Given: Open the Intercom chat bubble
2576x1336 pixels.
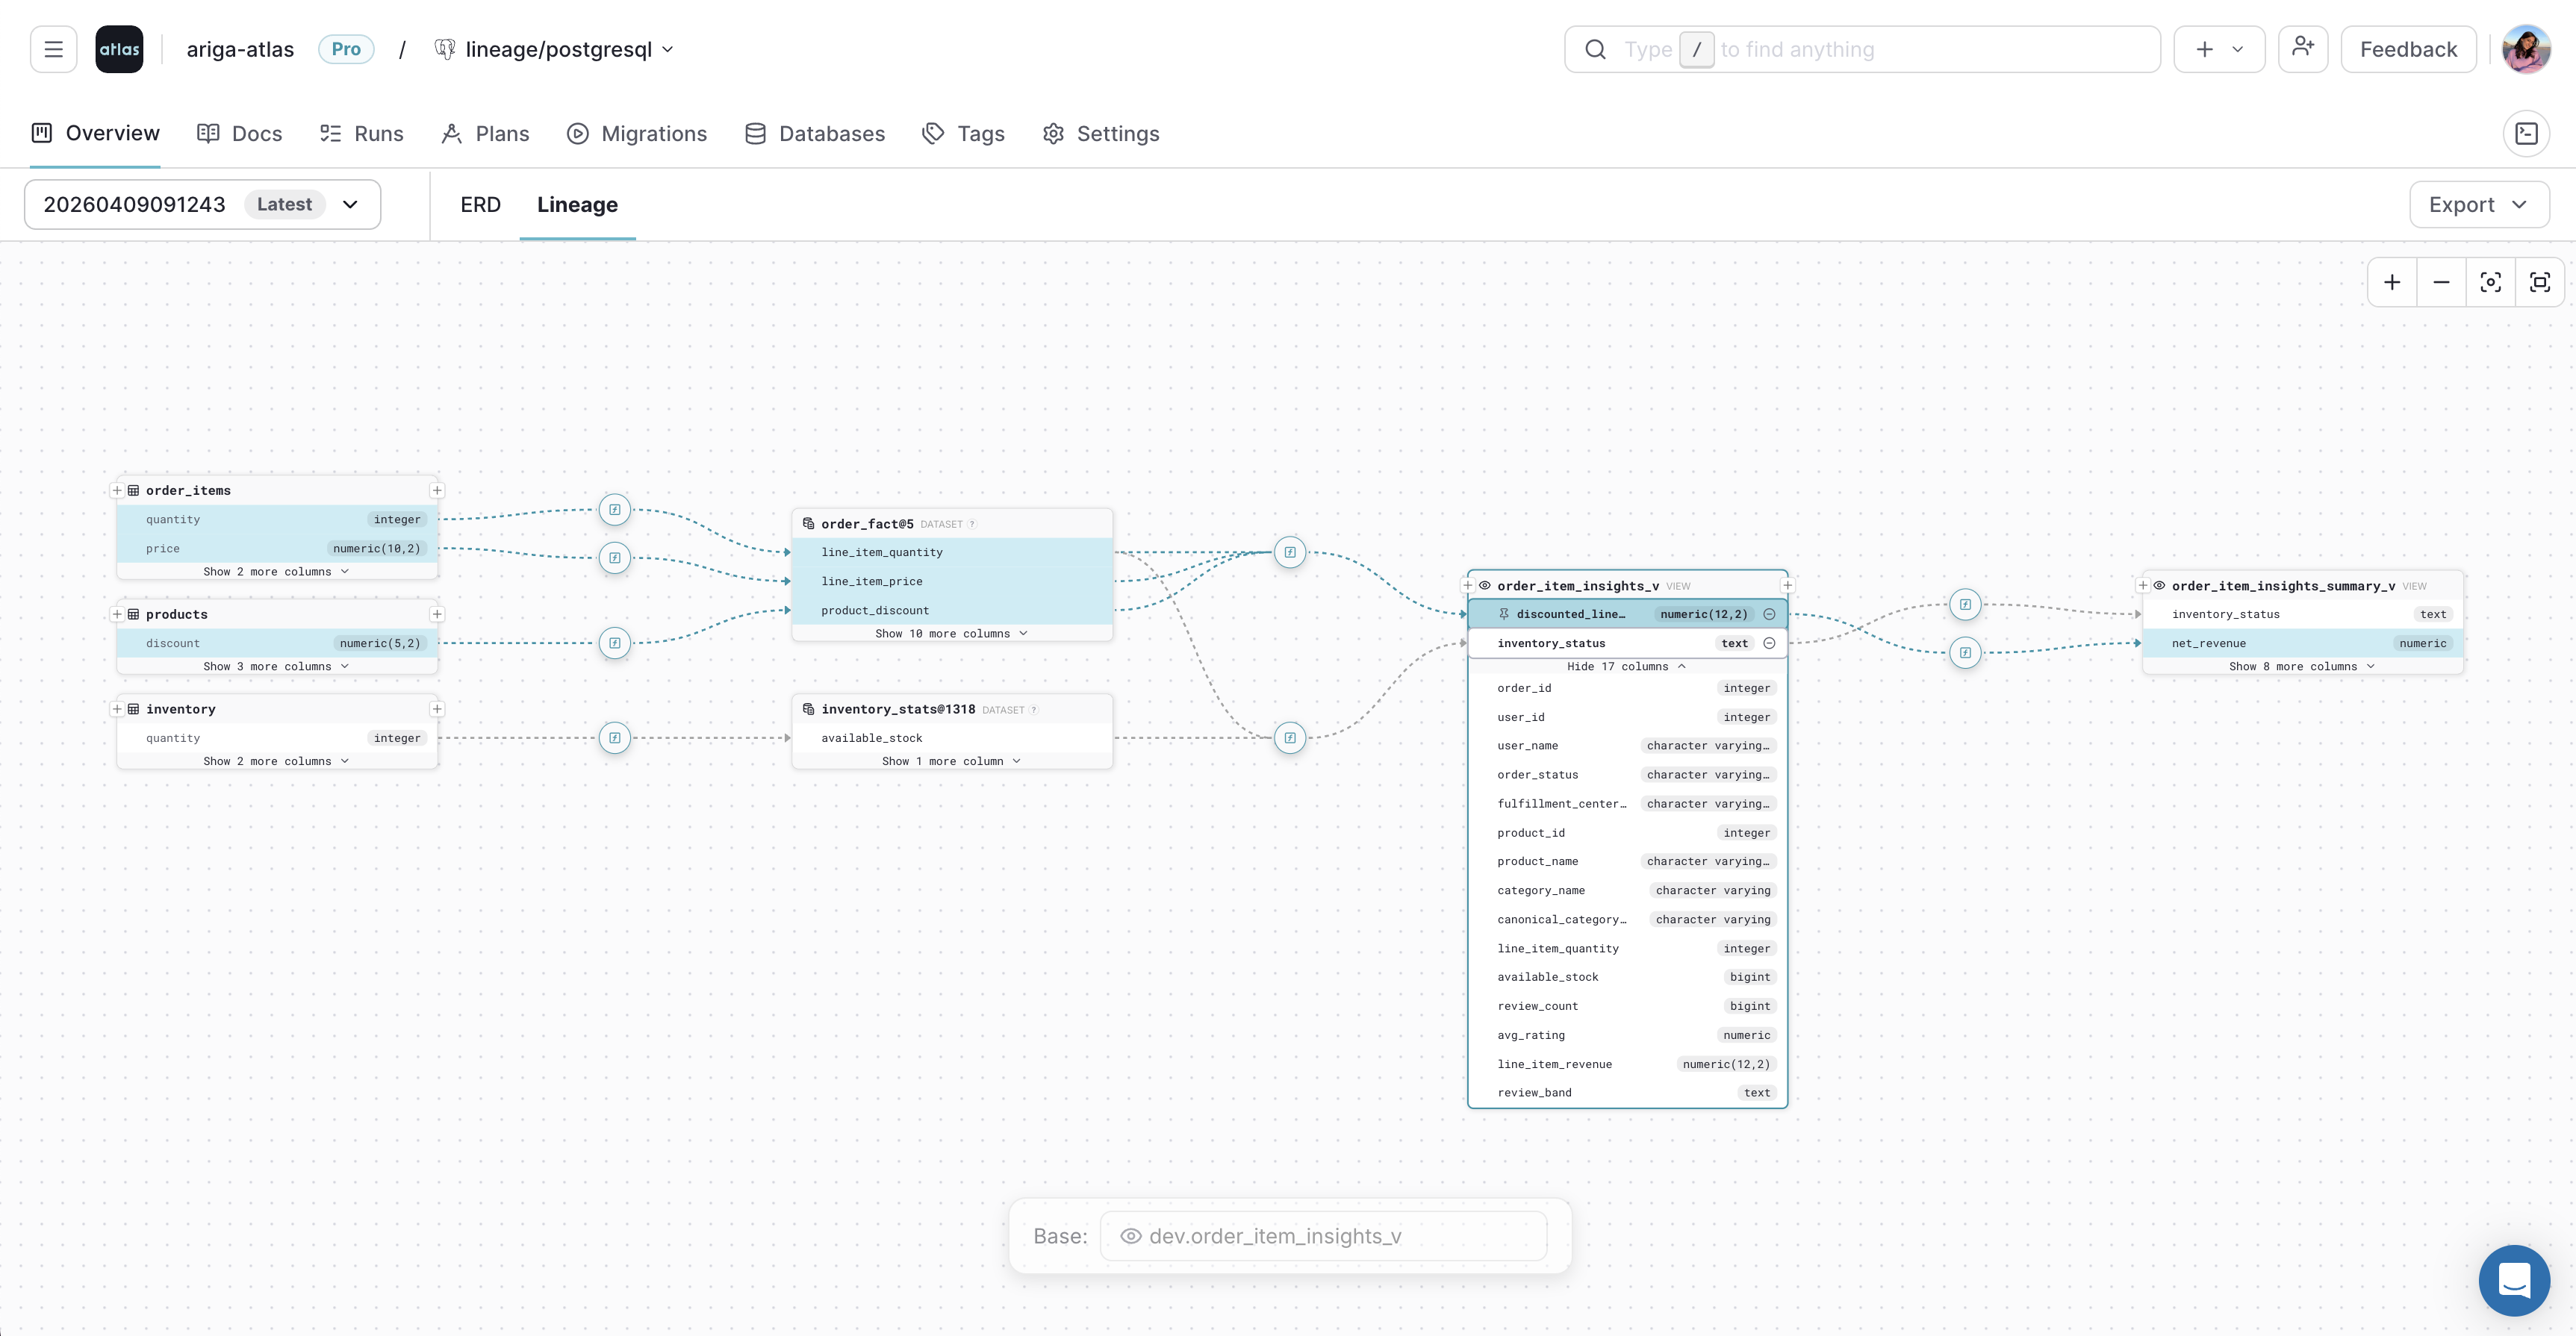Looking at the screenshot, I should pyautogui.click(x=2514, y=1280).
